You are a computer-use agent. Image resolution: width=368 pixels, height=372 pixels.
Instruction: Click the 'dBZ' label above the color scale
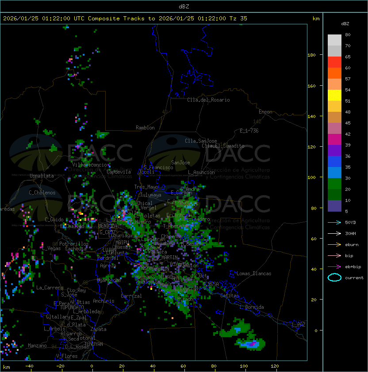(x=345, y=24)
